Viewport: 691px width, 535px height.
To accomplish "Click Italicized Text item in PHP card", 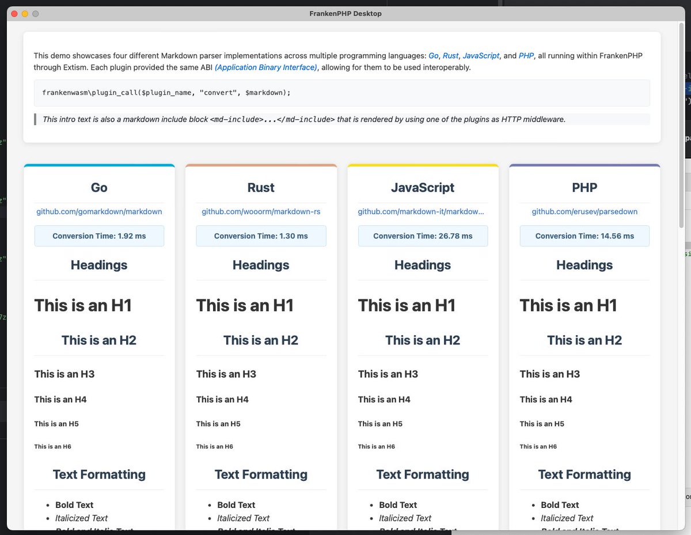I will pos(567,518).
